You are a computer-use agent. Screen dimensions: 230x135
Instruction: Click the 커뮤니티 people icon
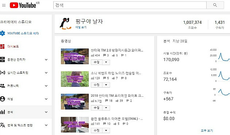tap(3, 86)
